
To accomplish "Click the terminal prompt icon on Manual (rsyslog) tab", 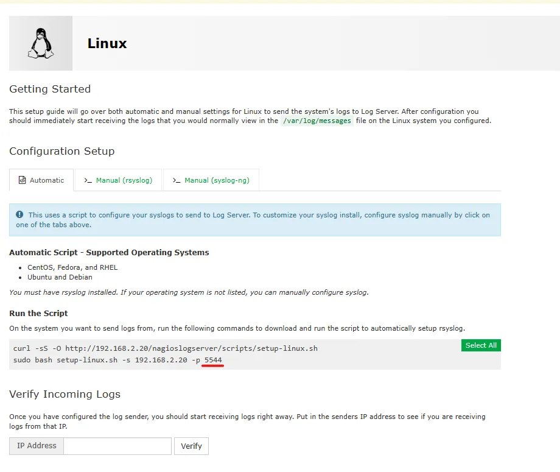I will coord(88,180).
